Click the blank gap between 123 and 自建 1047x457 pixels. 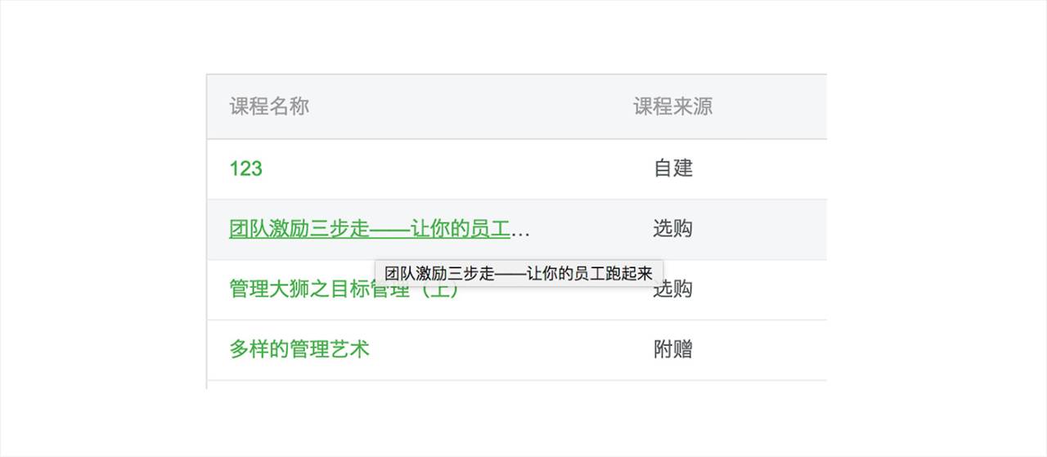click(450, 168)
